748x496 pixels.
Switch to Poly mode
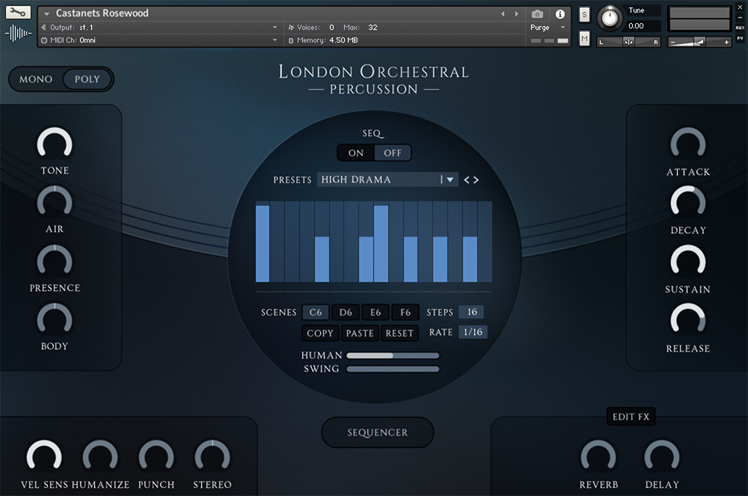(88, 79)
